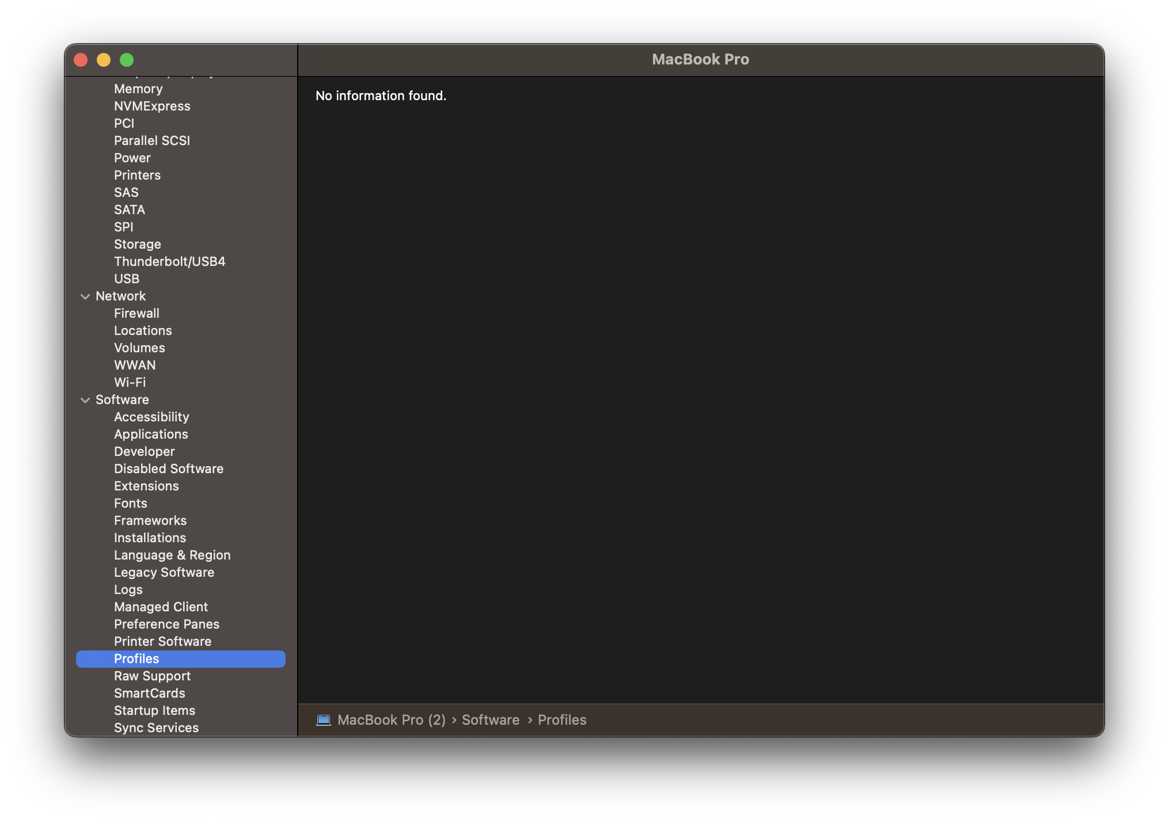Show Storage information

[137, 244]
